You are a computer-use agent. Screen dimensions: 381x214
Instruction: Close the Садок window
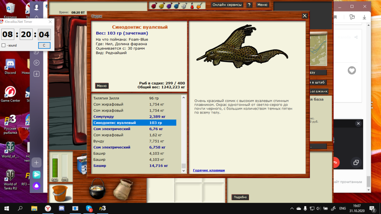[x=304, y=16]
